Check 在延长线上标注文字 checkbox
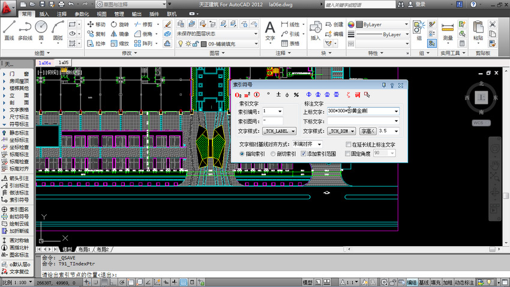Viewport: 510px width, 287px height. point(349,145)
